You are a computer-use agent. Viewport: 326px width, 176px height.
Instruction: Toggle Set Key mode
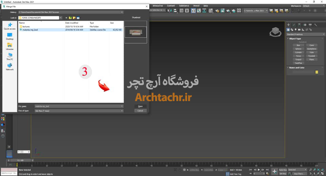(283, 174)
